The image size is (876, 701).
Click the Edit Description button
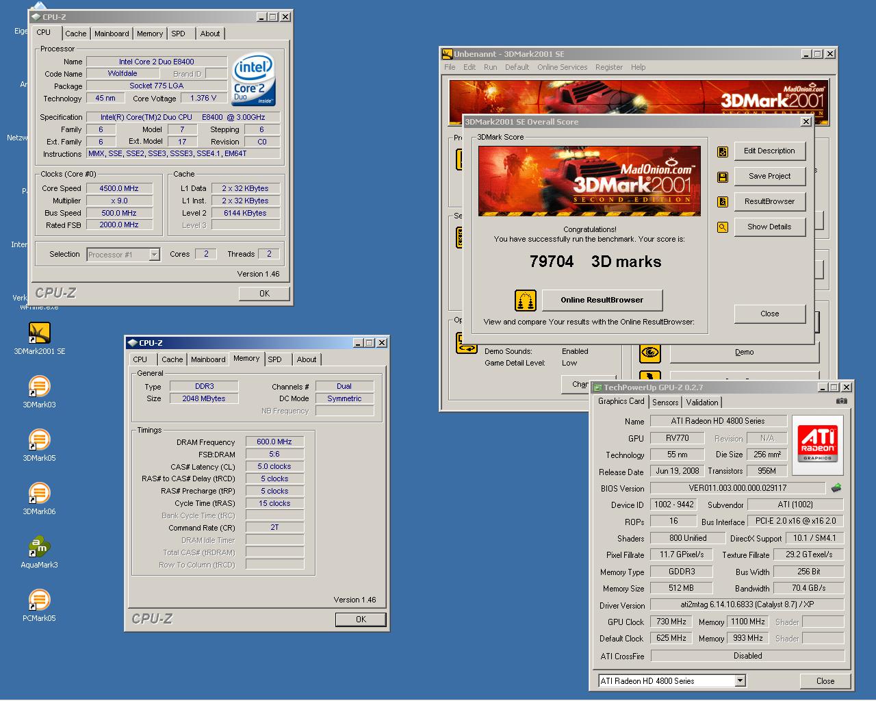pos(769,151)
